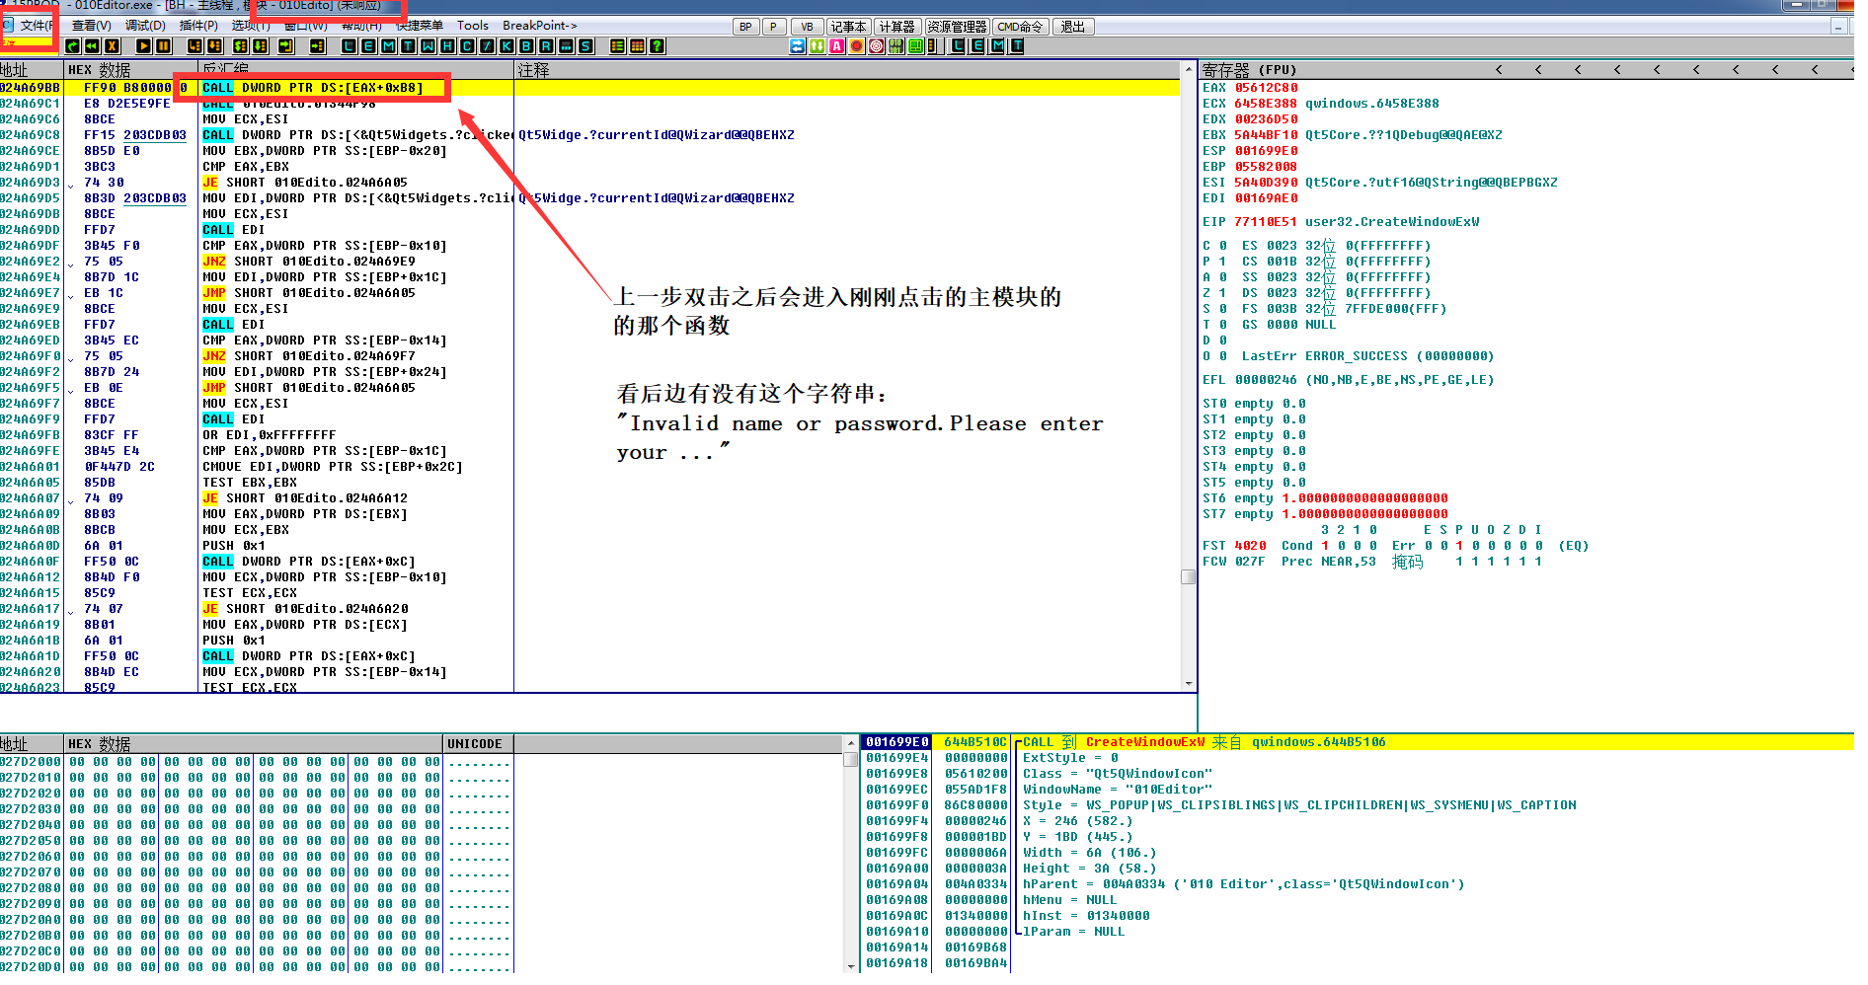This screenshot has width=1868, height=985.
Task: Open the 插件(P) menu
Action: click(198, 26)
